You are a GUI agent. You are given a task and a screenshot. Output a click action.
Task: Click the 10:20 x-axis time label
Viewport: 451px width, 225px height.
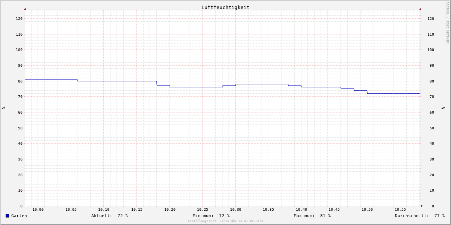click(x=170, y=209)
